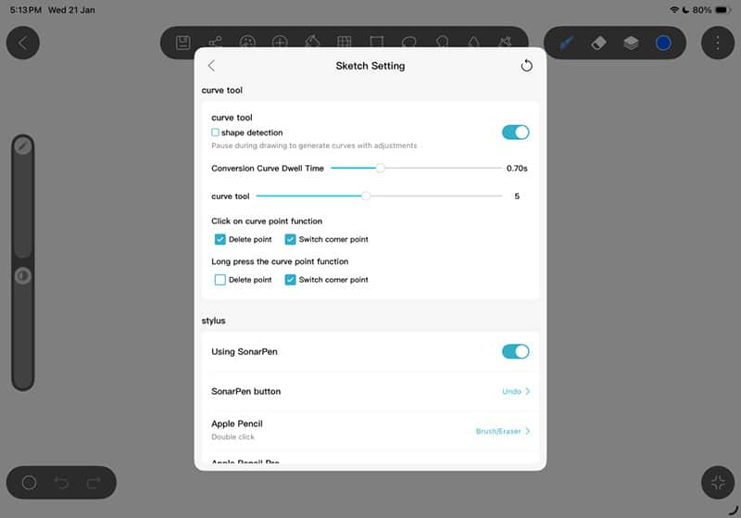Click the collapse fullscreen icon bottom right
Viewport: 741px width, 518px height.
717,482
